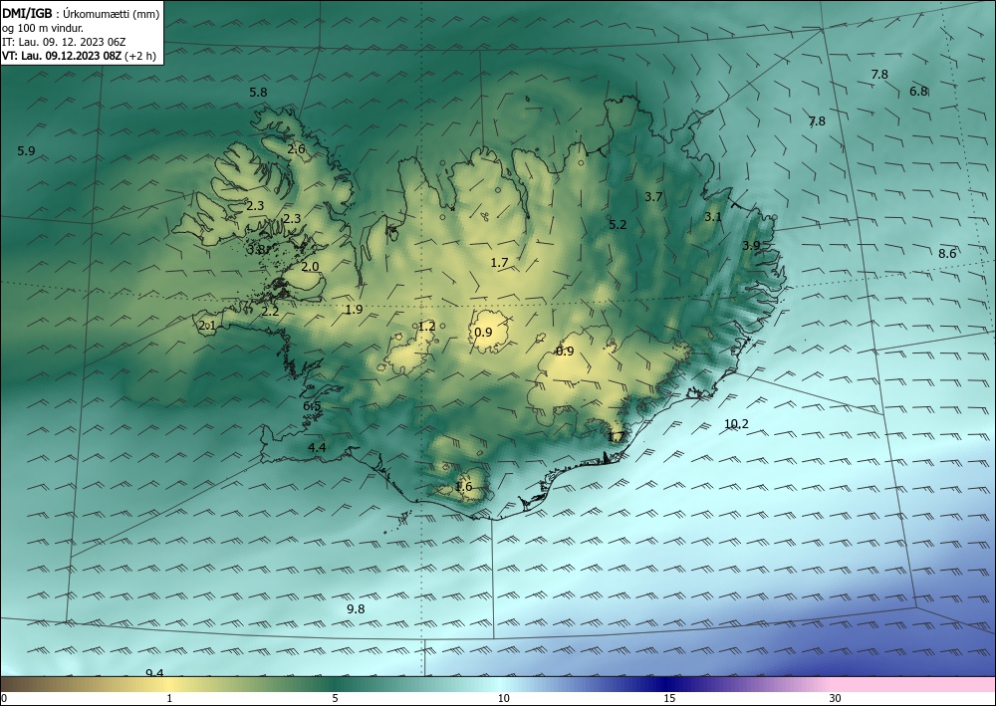996x706 pixels.
Task: Click the 8.6 value over eastern ocean
Action: pos(947,253)
